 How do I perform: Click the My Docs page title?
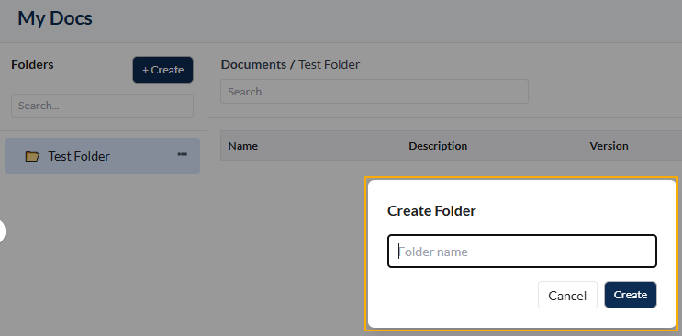pos(55,18)
